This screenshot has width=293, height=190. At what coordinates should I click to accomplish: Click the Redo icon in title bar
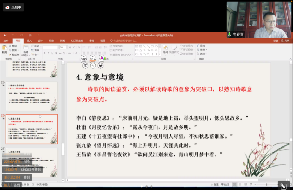pos(21,35)
